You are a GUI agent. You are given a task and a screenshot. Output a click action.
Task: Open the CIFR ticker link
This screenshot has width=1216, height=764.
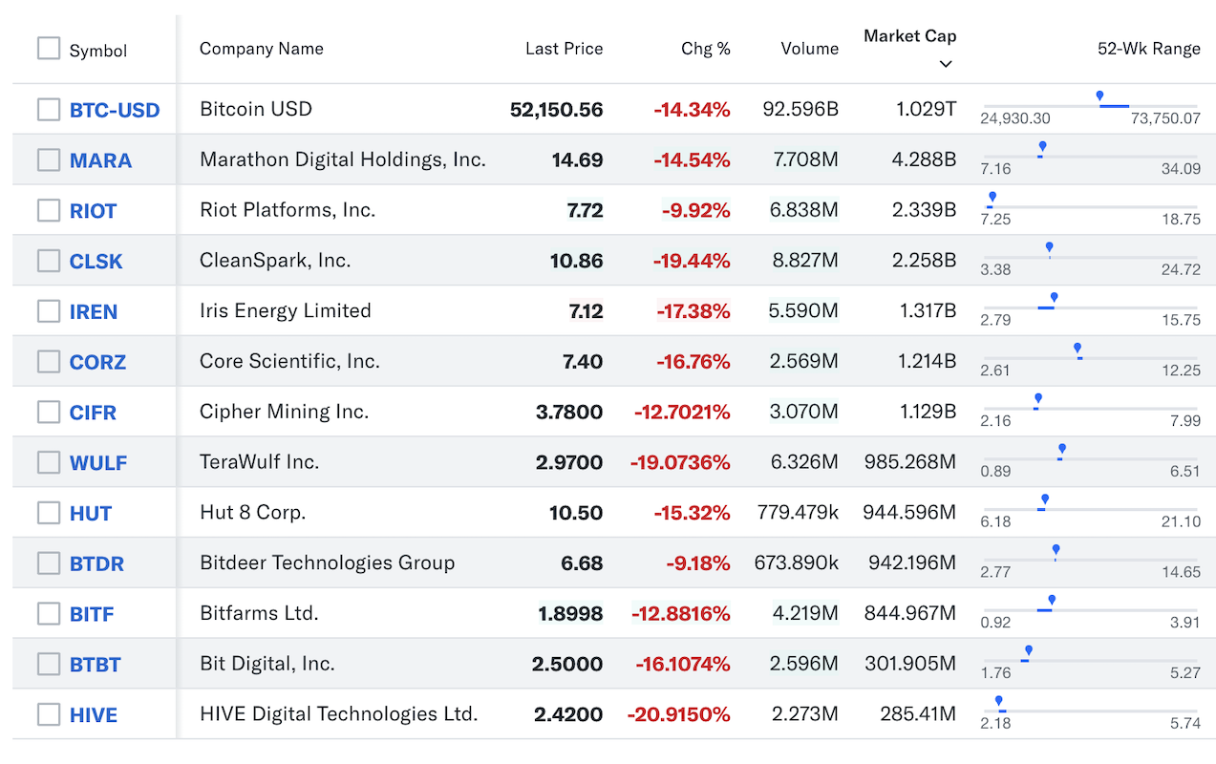(94, 413)
